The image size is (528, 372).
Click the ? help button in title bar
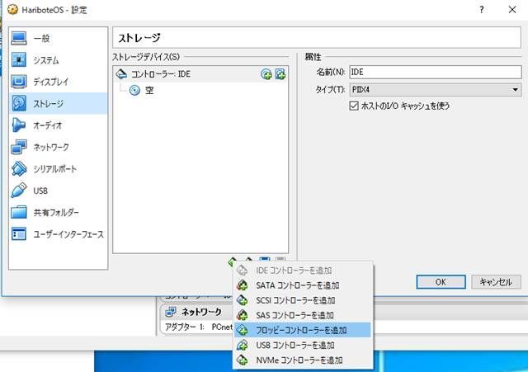[x=482, y=10]
